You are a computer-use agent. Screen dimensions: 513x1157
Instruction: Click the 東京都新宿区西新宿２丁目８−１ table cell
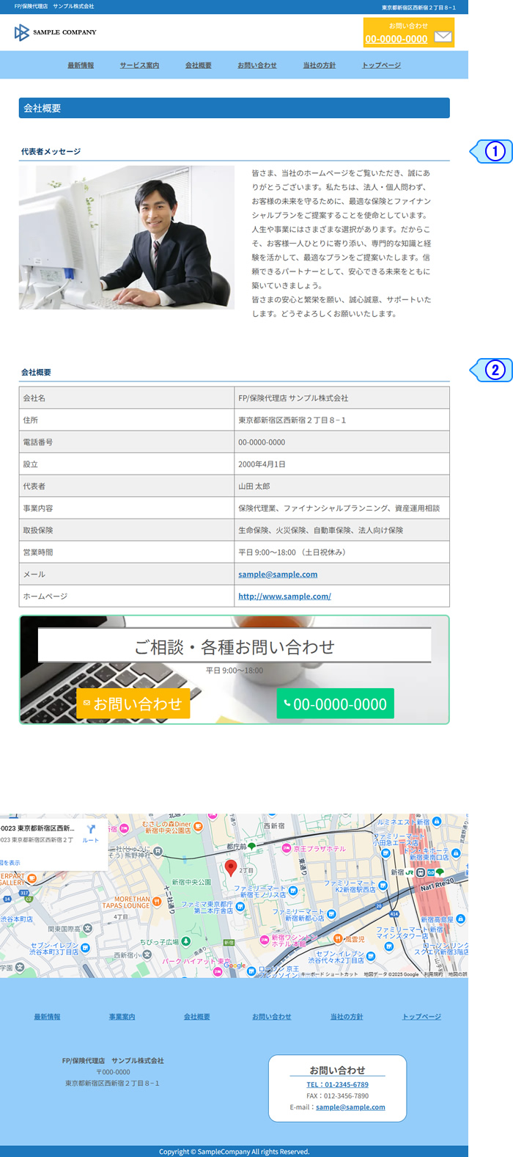tap(342, 420)
